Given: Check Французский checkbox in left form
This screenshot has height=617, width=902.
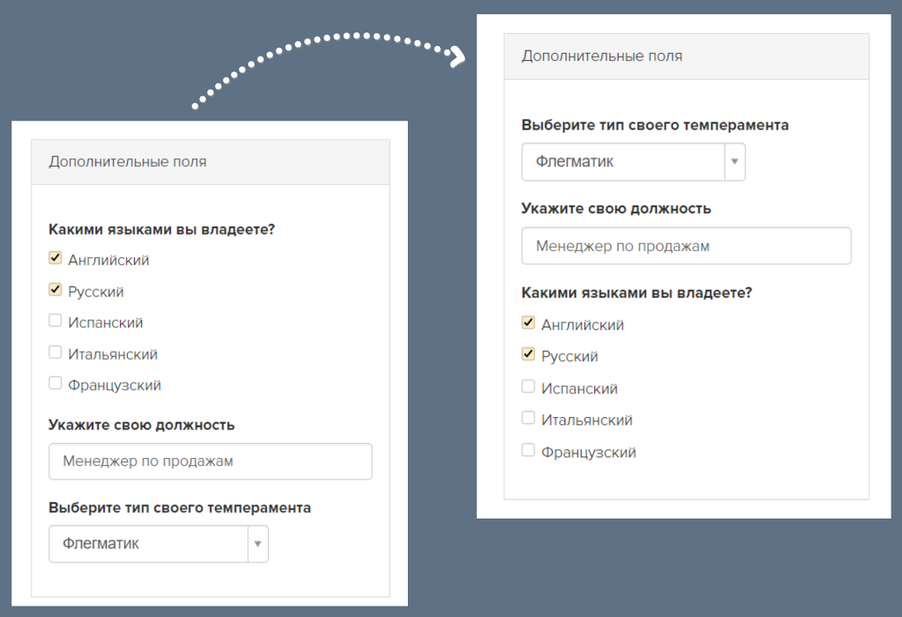Looking at the screenshot, I should (x=55, y=382).
